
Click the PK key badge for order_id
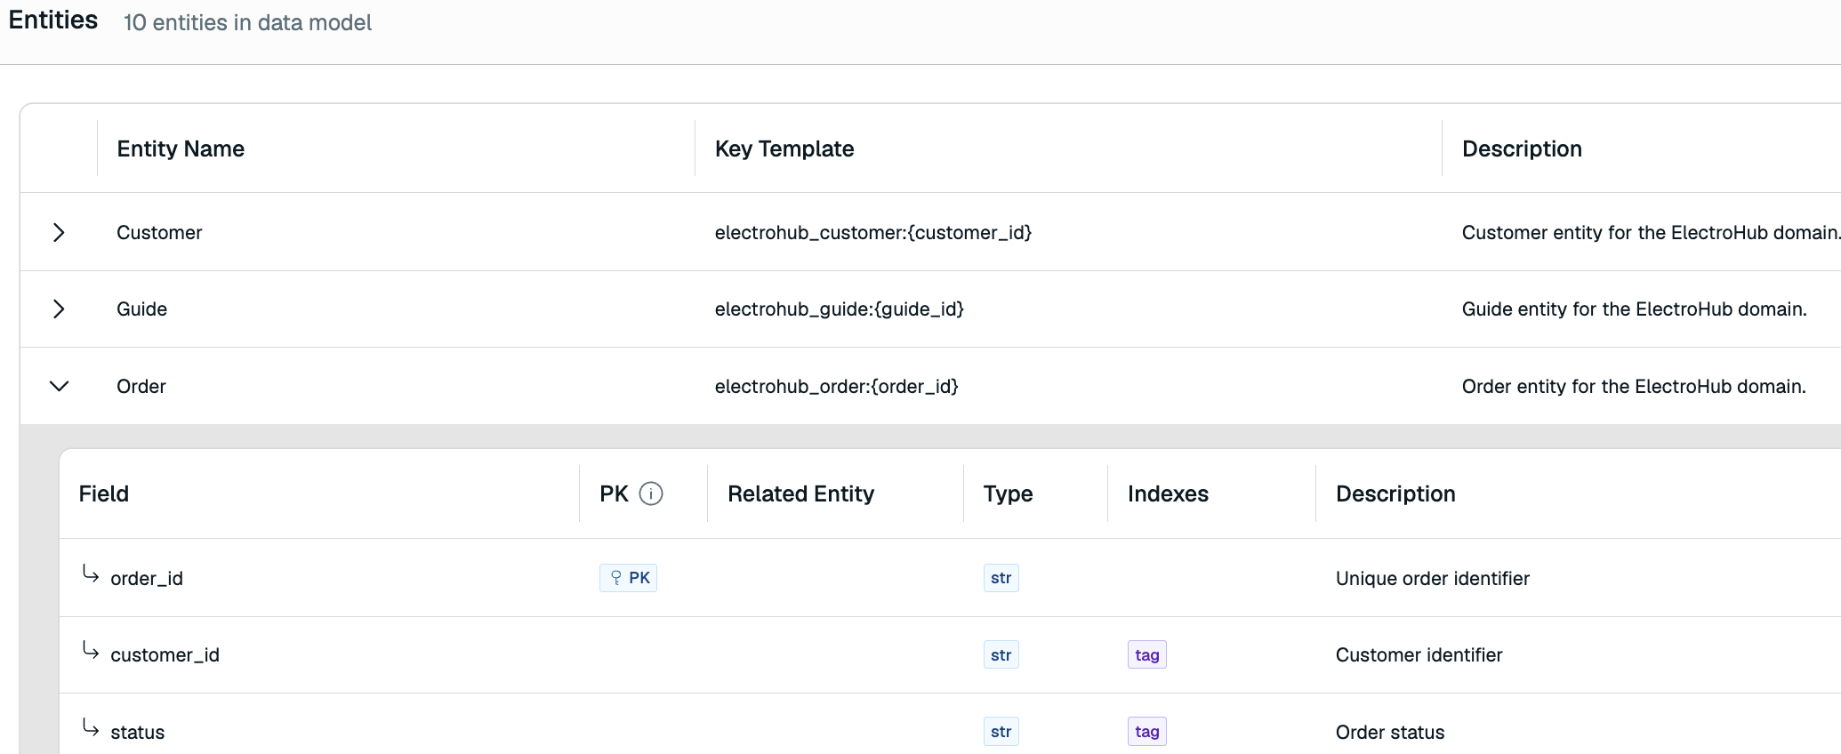click(628, 578)
